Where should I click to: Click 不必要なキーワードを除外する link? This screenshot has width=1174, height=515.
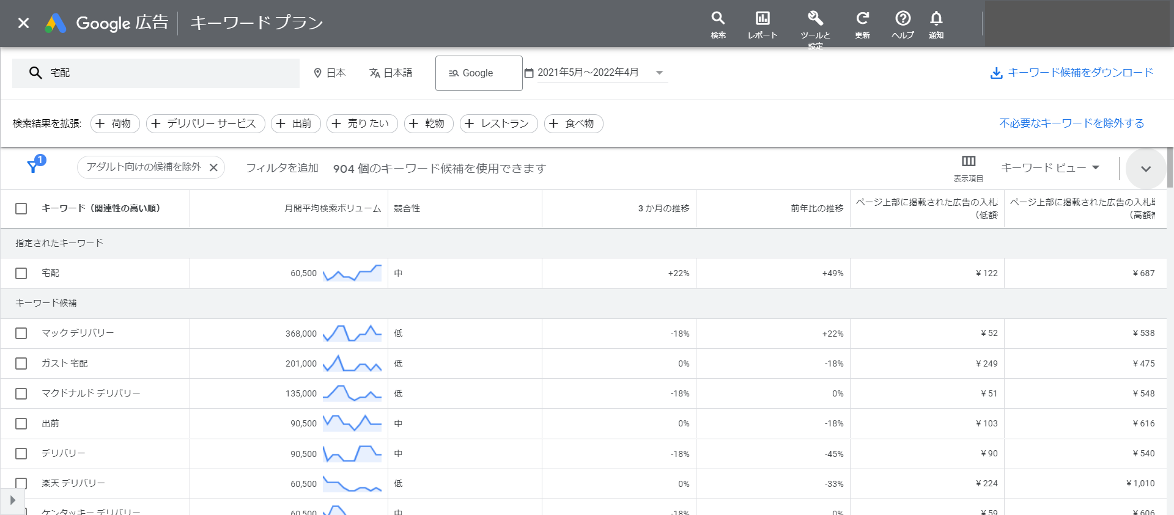tap(1072, 123)
